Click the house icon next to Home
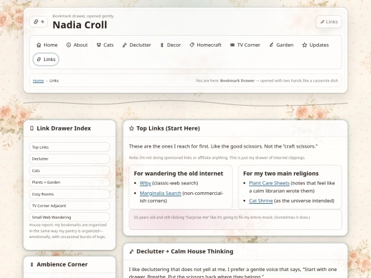371x278 pixels. click(38, 45)
